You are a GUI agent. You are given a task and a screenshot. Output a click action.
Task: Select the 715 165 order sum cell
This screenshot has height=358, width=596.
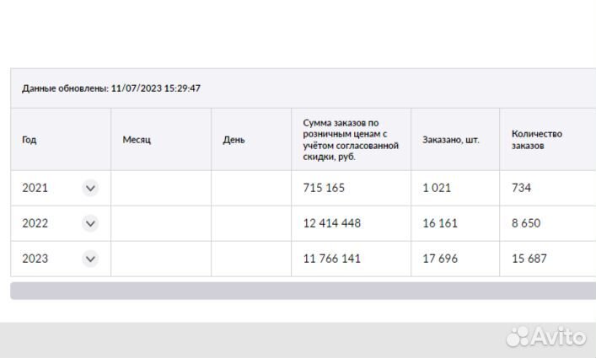click(x=325, y=189)
